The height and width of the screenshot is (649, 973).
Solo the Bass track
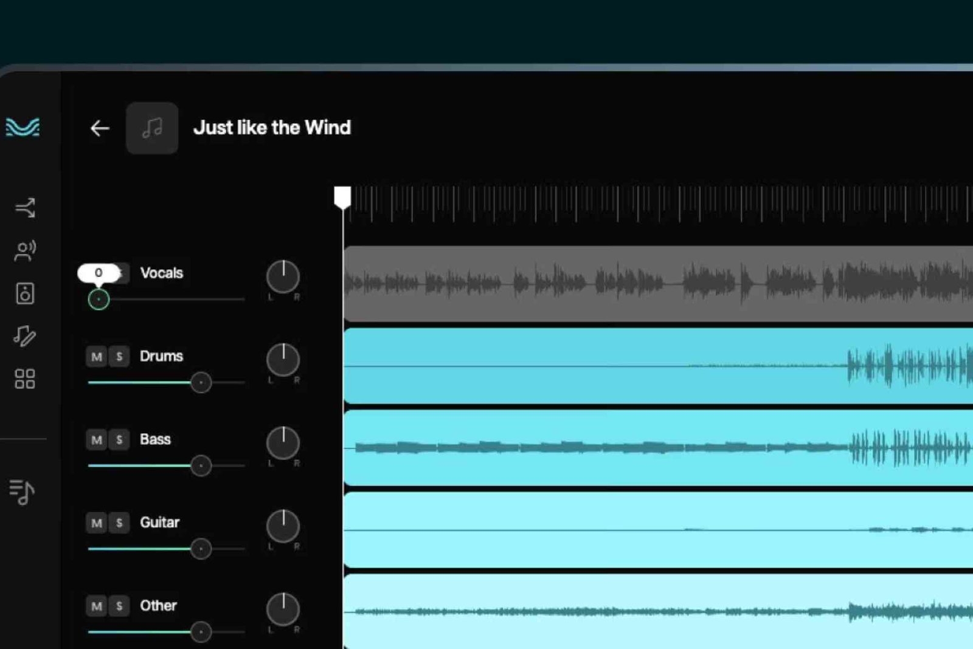(119, 439)
